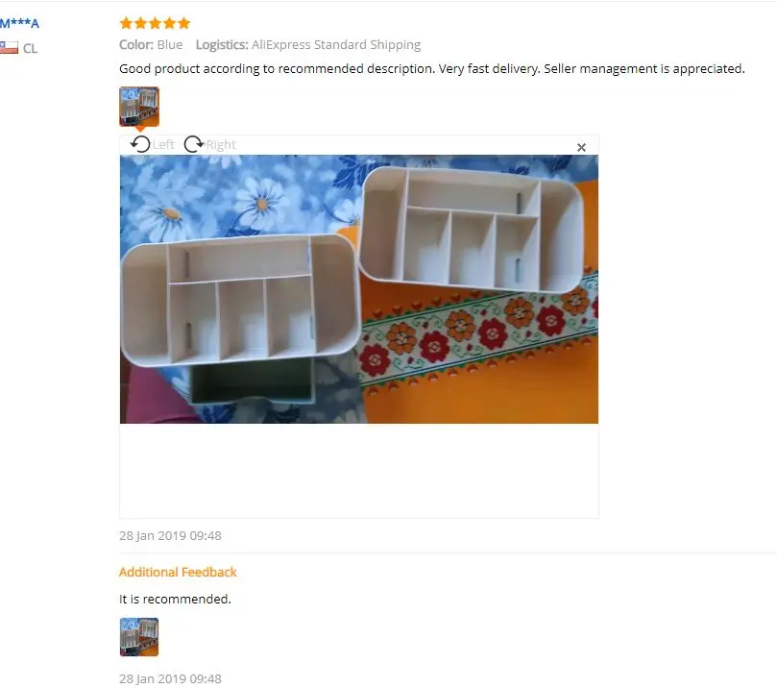The height and width of the screenshot is (688, 777).
Task: Click the "Color: Blue" attribute text
Action: (151, 44)
